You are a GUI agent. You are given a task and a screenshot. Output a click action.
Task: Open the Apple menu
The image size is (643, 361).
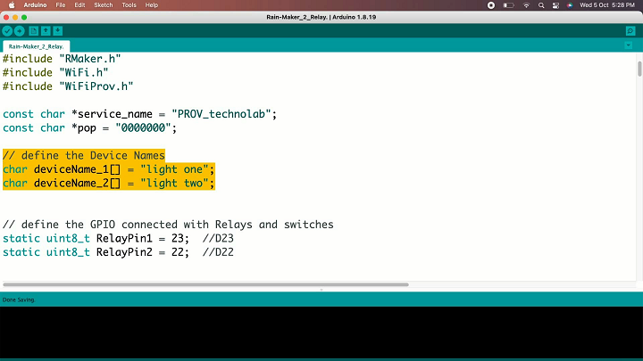pyautogui.click(x=12, y=5)
